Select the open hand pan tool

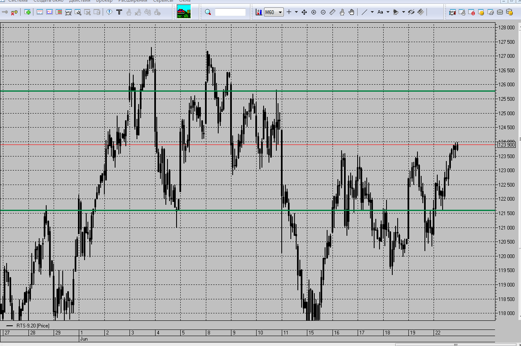[x=351, y=12]
